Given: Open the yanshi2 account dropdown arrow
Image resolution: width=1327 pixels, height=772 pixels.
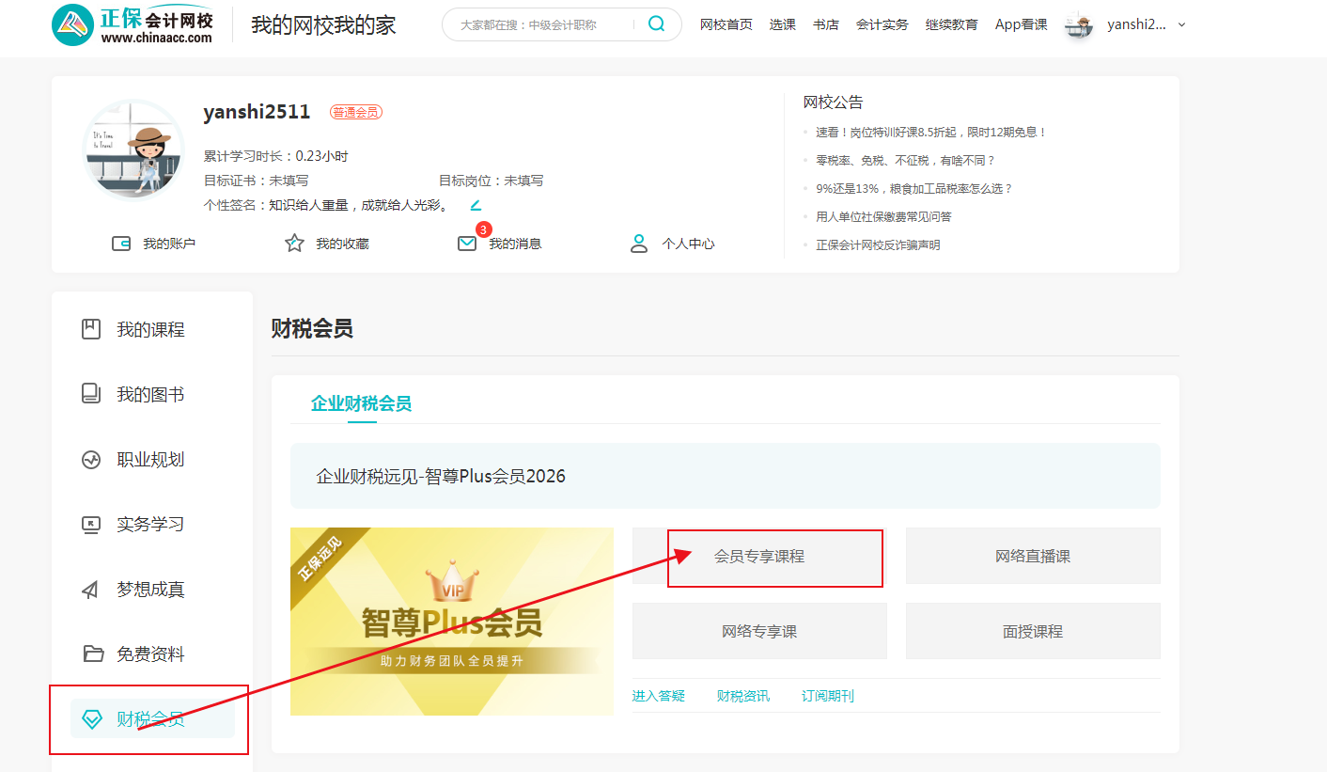Looking at the screenshot, I should [1181, 25].
